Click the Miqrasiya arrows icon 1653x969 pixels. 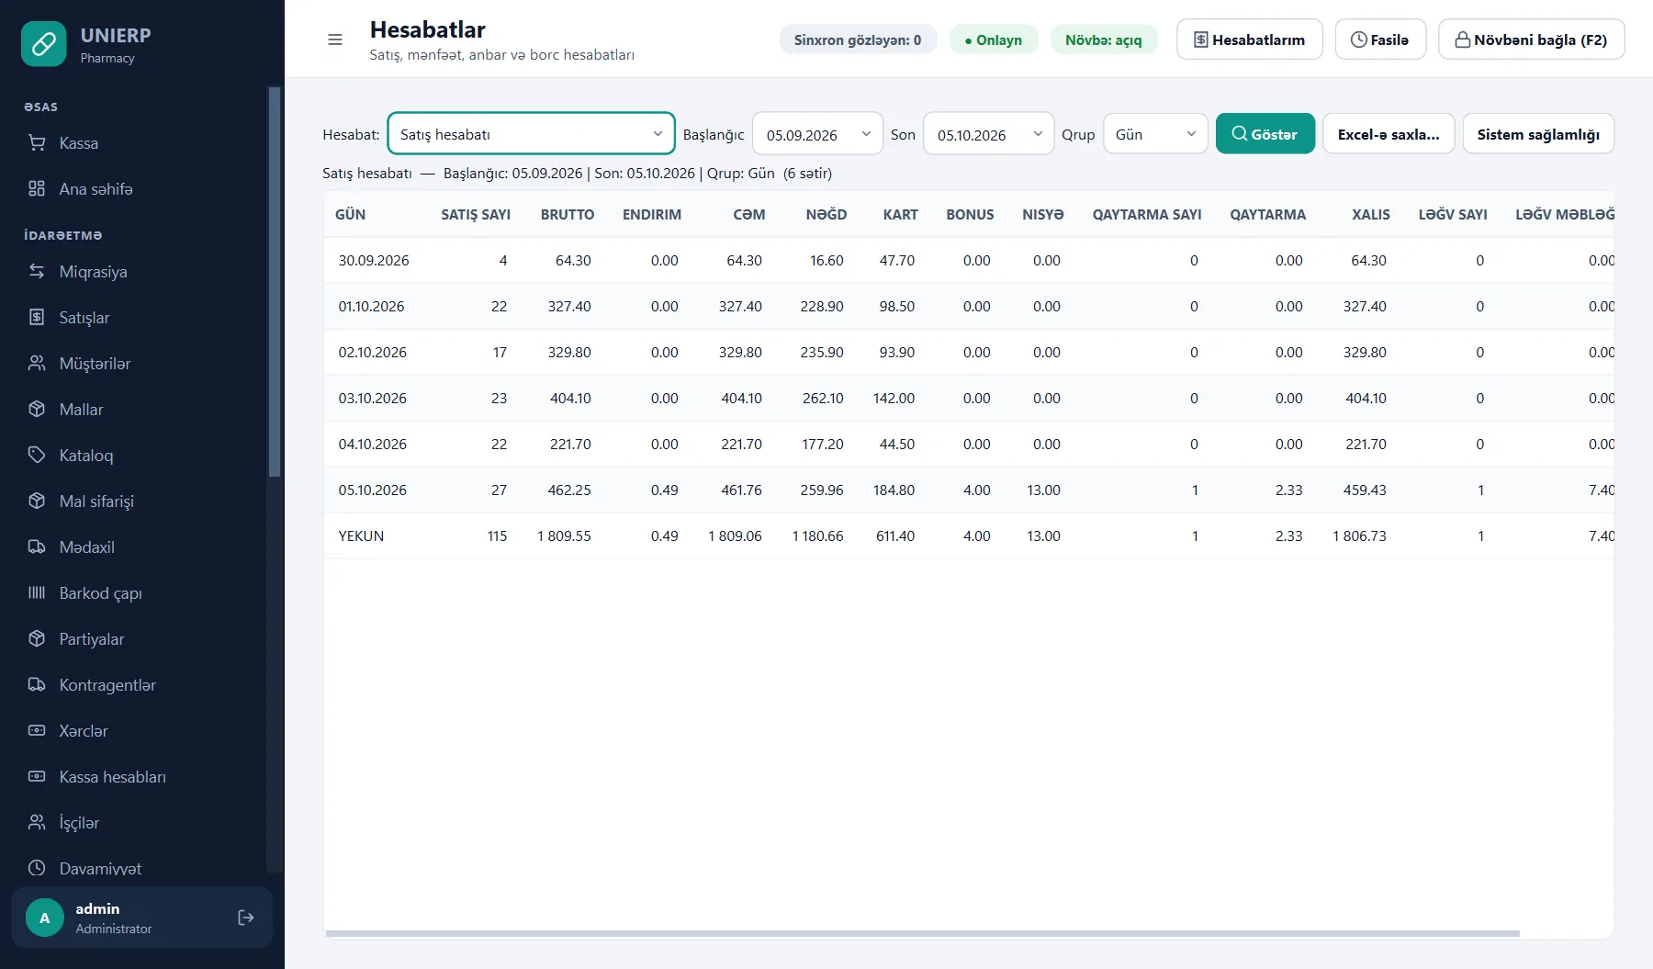point(37,271)
